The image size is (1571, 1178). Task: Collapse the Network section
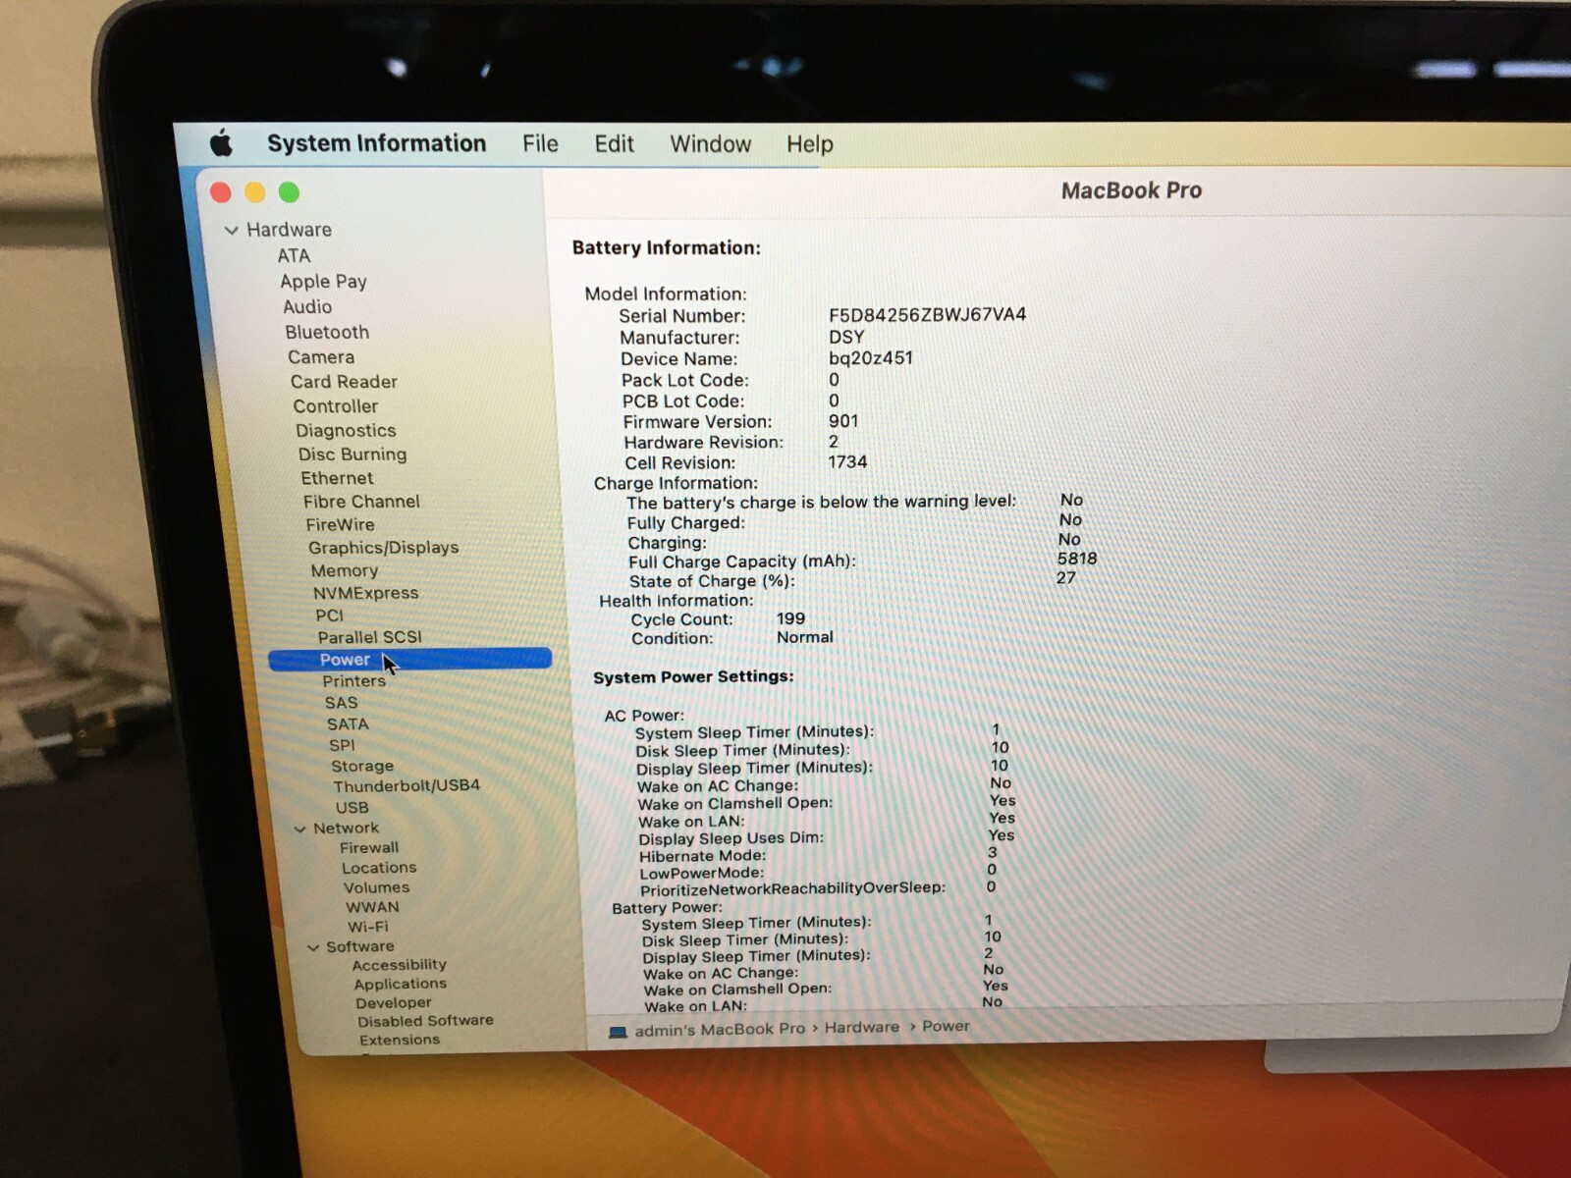point(300,830)
